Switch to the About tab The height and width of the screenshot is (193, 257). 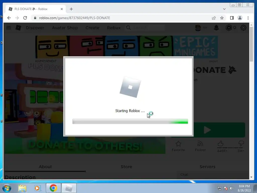[45, 167]
